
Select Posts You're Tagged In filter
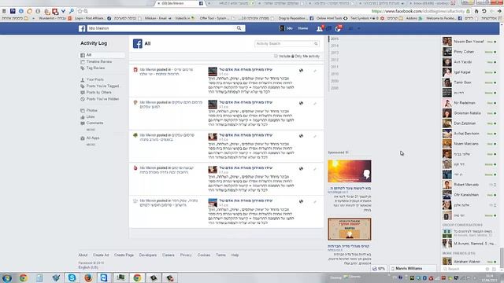click(102, 86)
